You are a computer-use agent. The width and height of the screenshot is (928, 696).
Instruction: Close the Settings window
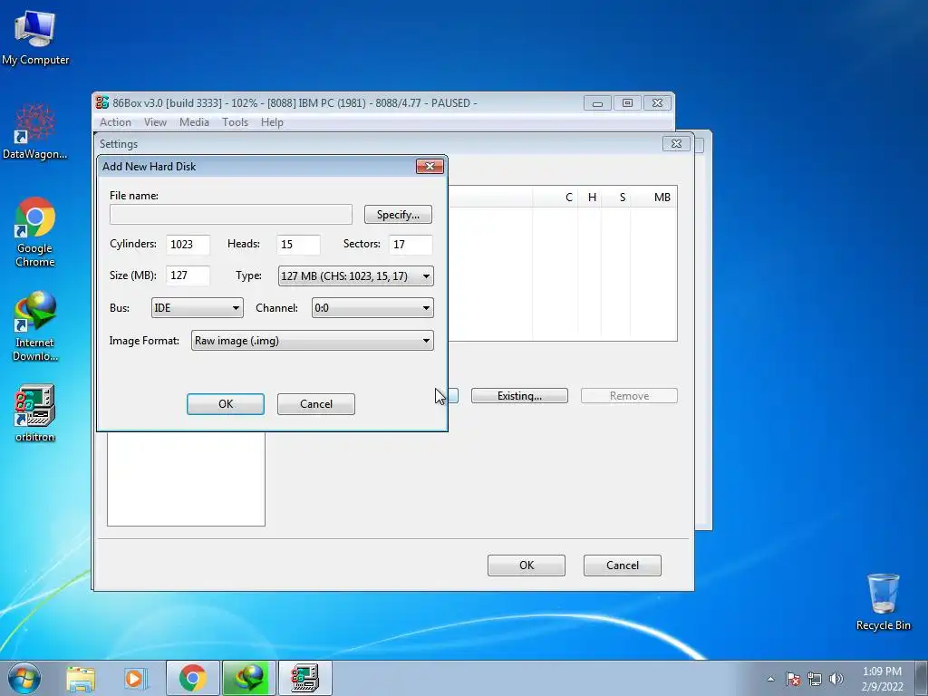(676, 144)
